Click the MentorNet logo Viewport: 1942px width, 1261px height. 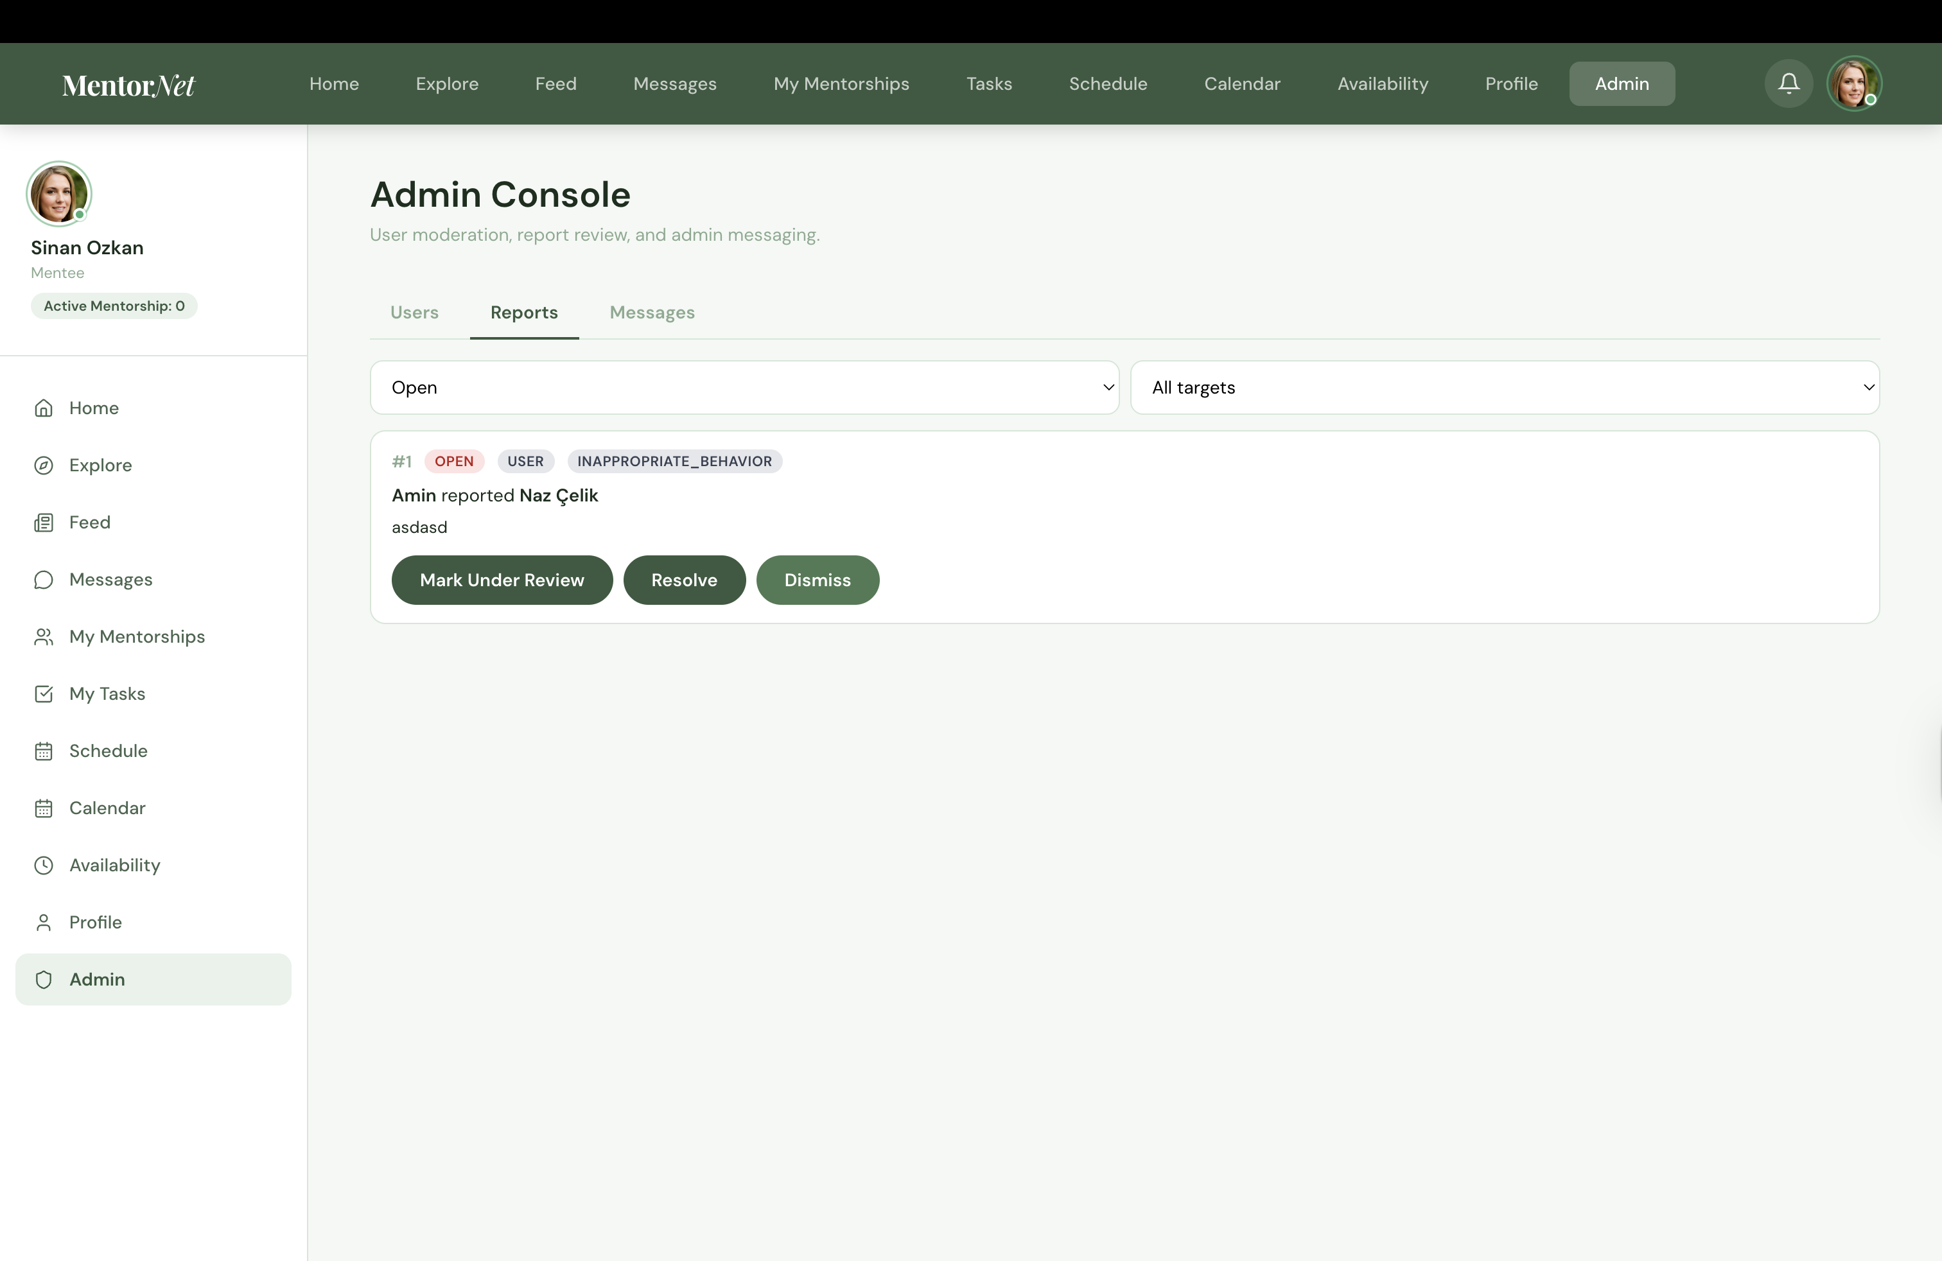128,85
